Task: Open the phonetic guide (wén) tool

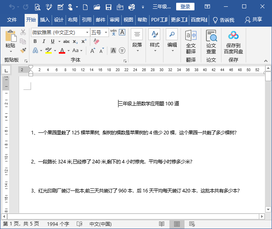Action: tap(113, 32)
